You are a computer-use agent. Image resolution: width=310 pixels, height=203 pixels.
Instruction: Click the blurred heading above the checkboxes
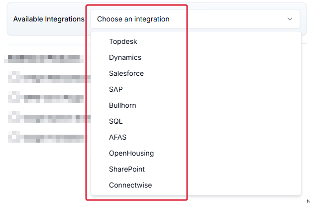coord(44,59)
